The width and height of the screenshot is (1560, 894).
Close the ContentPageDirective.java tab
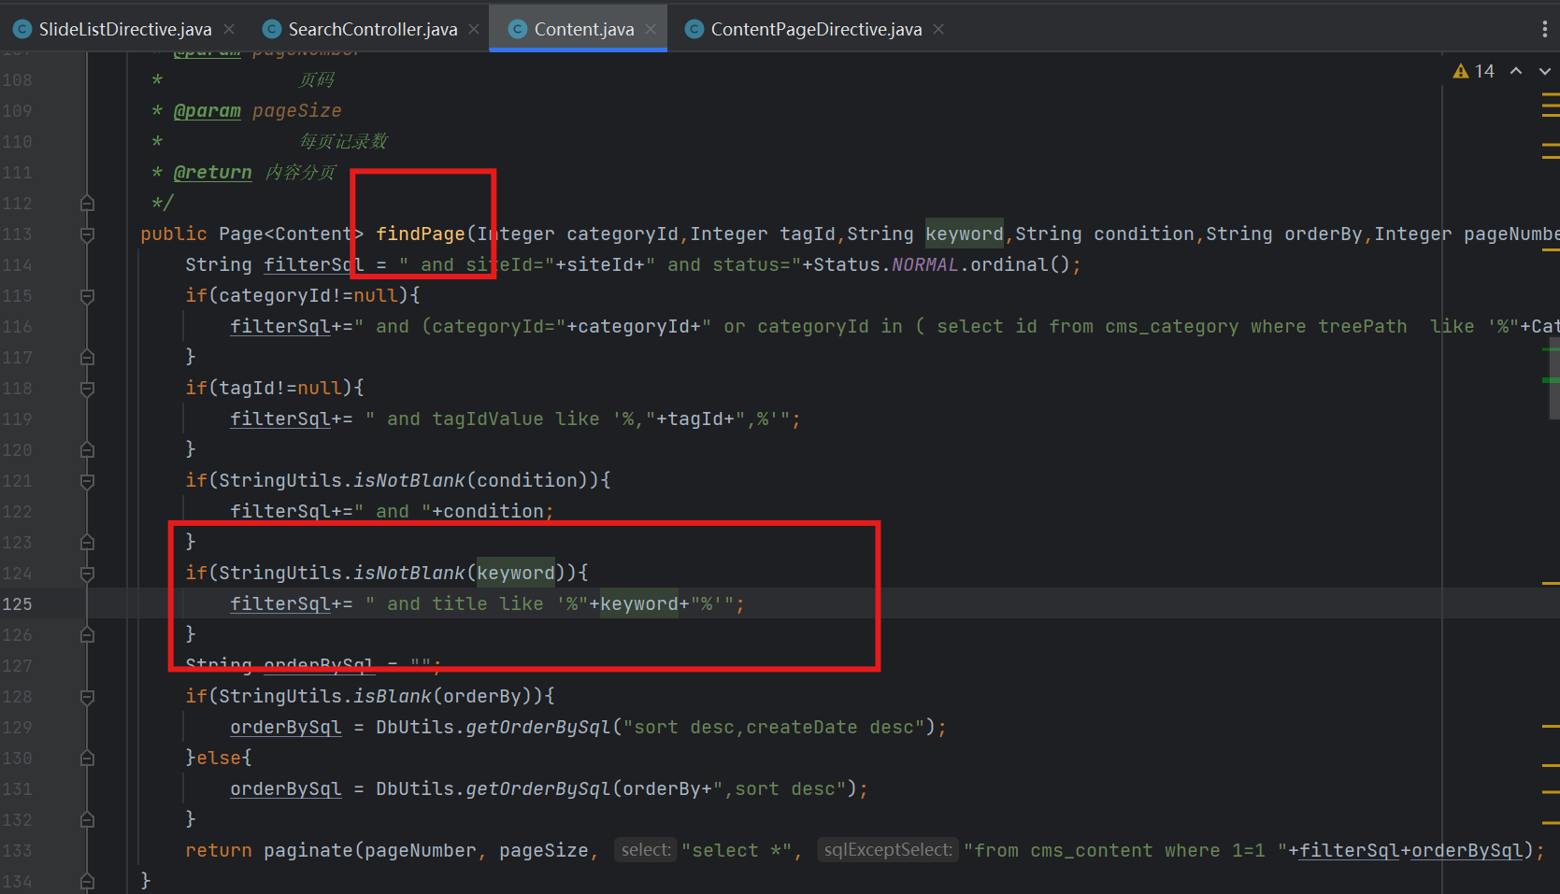(938, 29)
